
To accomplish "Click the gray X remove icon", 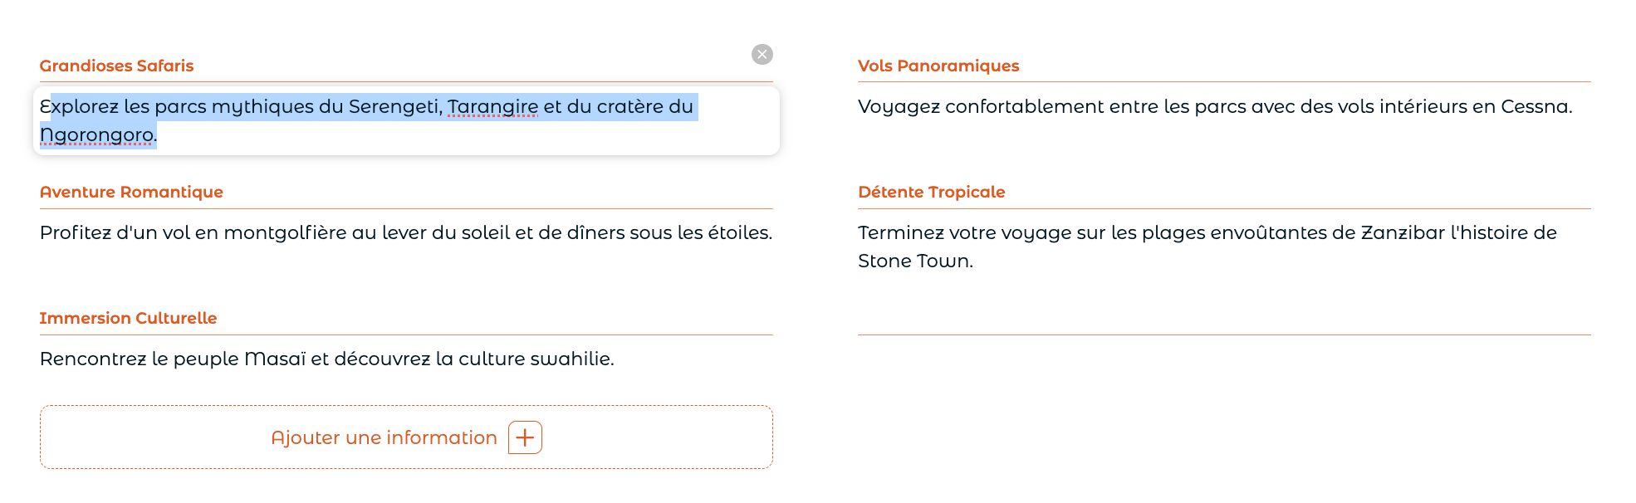I will [762, 54].
